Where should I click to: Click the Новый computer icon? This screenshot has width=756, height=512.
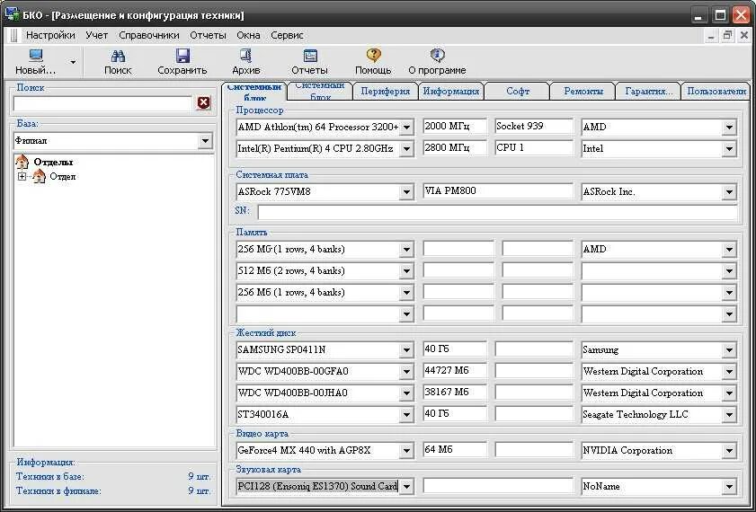(x=36, y=56)
